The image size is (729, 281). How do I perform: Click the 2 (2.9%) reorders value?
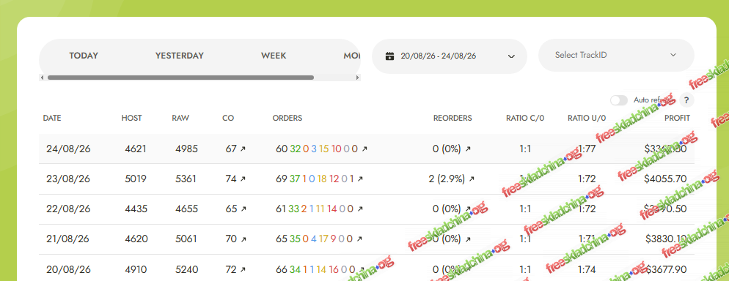pos(447,179)
